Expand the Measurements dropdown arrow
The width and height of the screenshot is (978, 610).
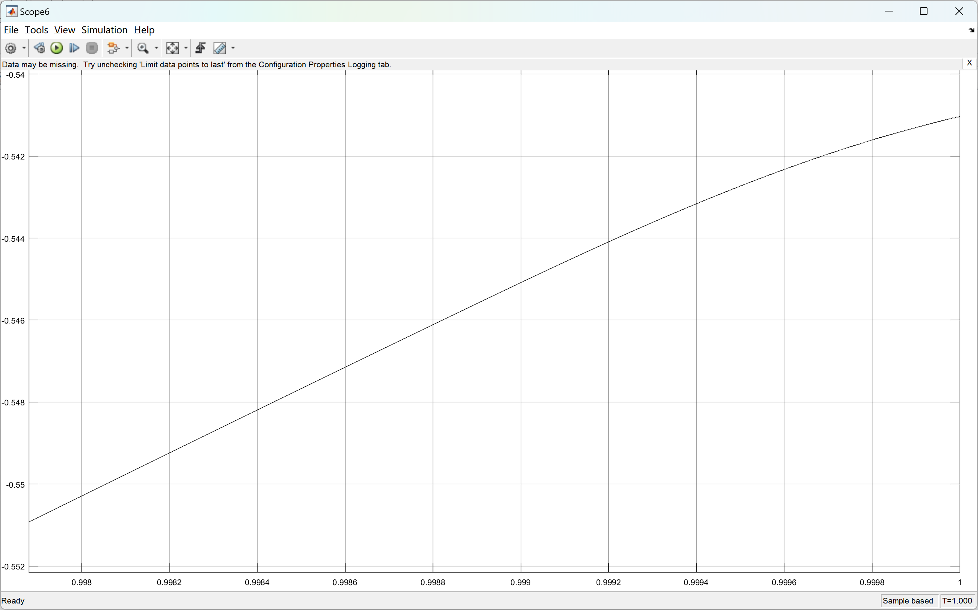coord(233,49)
